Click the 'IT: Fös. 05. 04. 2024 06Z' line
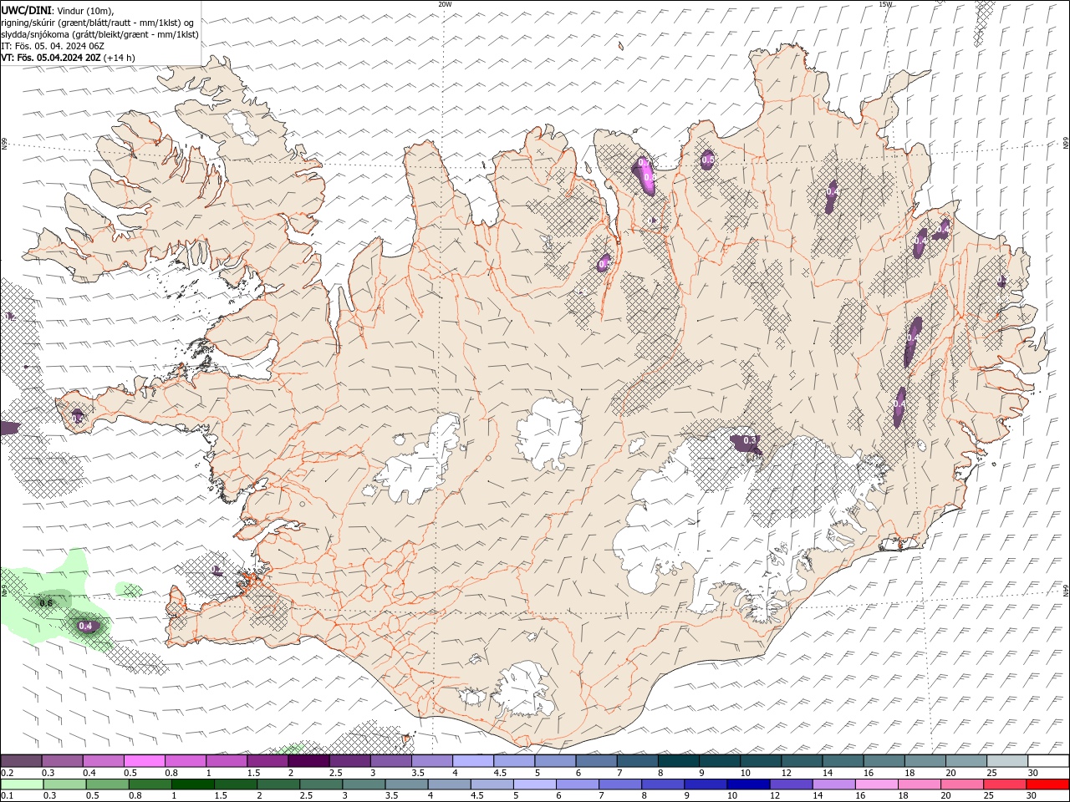The width and height of the screenshot is (1070, 802). (54, 46)
